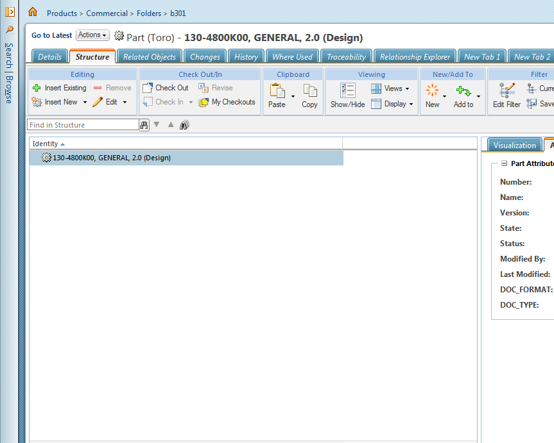Screen dimensions: 554x443
Task: Click the Check Out icon
Action: coord(148,88)
